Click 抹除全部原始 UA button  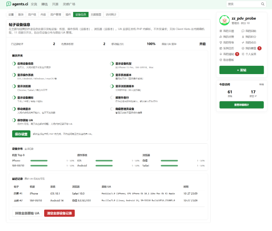(x=27, y=213)
